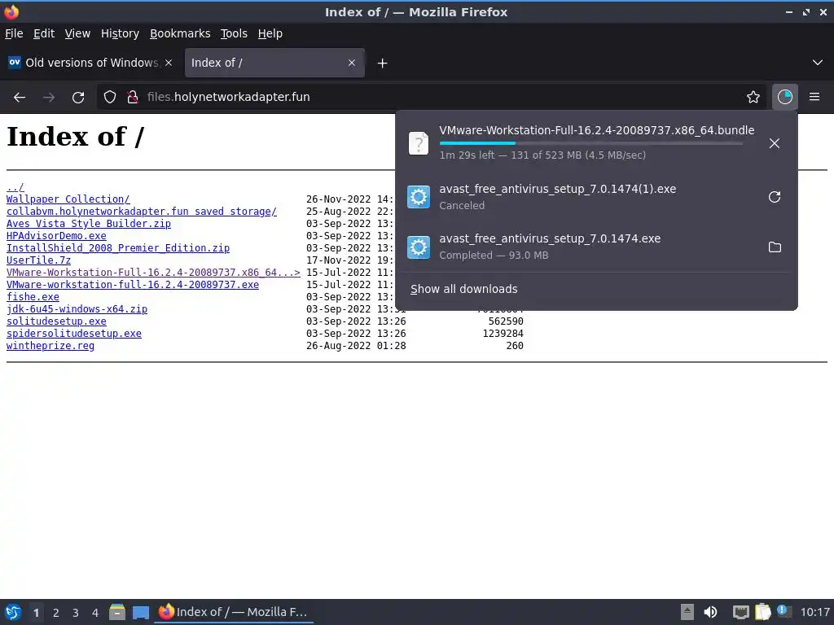Click the show desktop taskbar icon
This screenshot has width=834, height=625.
(x=141, y=612)
